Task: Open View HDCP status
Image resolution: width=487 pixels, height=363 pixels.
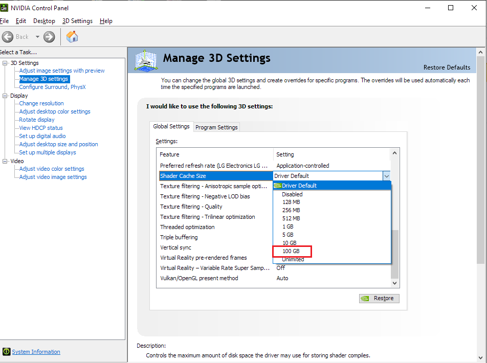Action: click(41, 128)
